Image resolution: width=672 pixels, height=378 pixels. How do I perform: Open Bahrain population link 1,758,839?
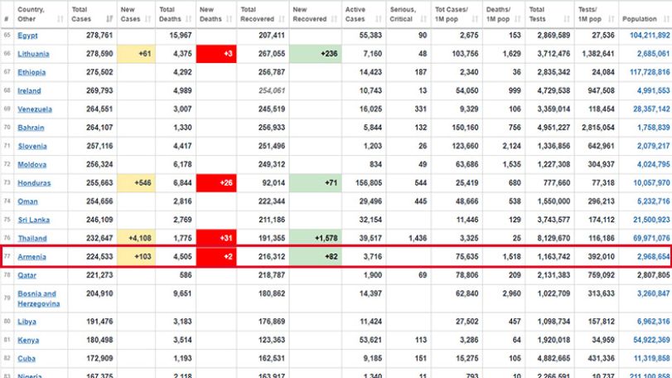coord(653,128)
